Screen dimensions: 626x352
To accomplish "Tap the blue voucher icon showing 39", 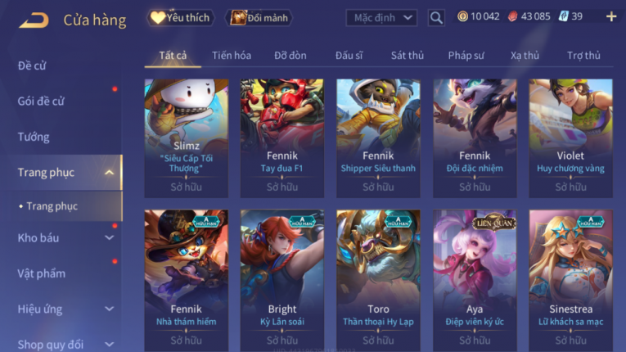I will click(x=563, y=16).
